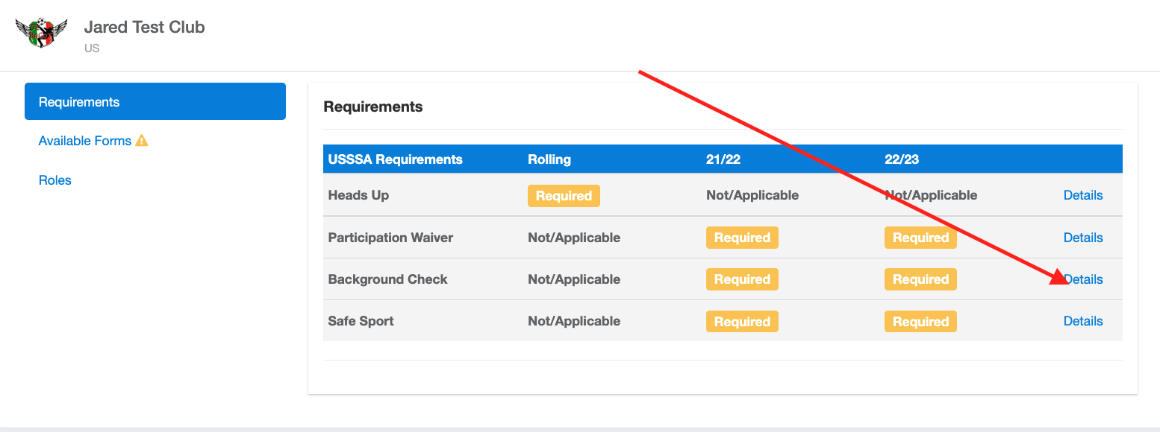1160x432 pixels.
Task: Click Background Check's 22/23 Required badge
Action: point(920,279)
